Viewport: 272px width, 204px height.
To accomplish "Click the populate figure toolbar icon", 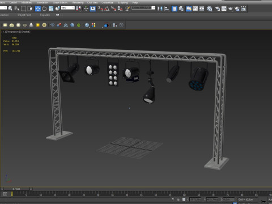I will [66, 25].
